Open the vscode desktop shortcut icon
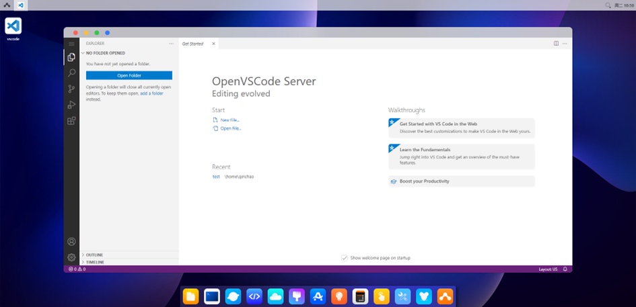 [13, 29]
